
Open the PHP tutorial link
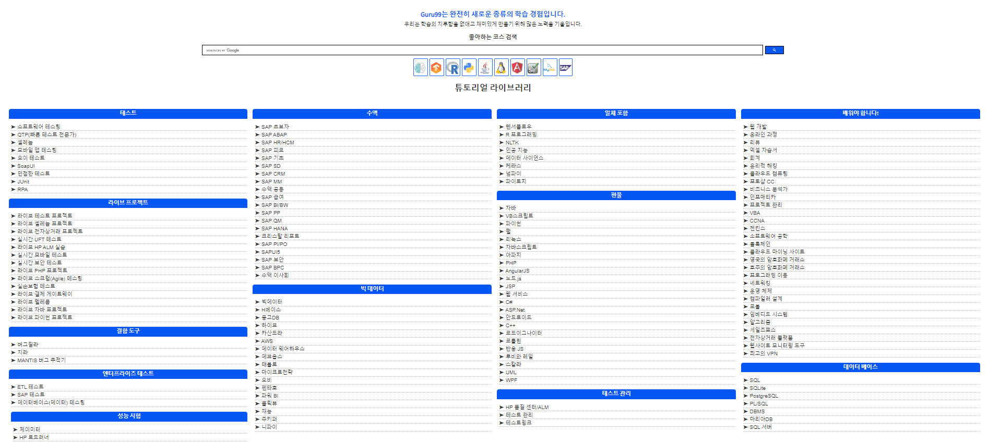click(511, 263)
